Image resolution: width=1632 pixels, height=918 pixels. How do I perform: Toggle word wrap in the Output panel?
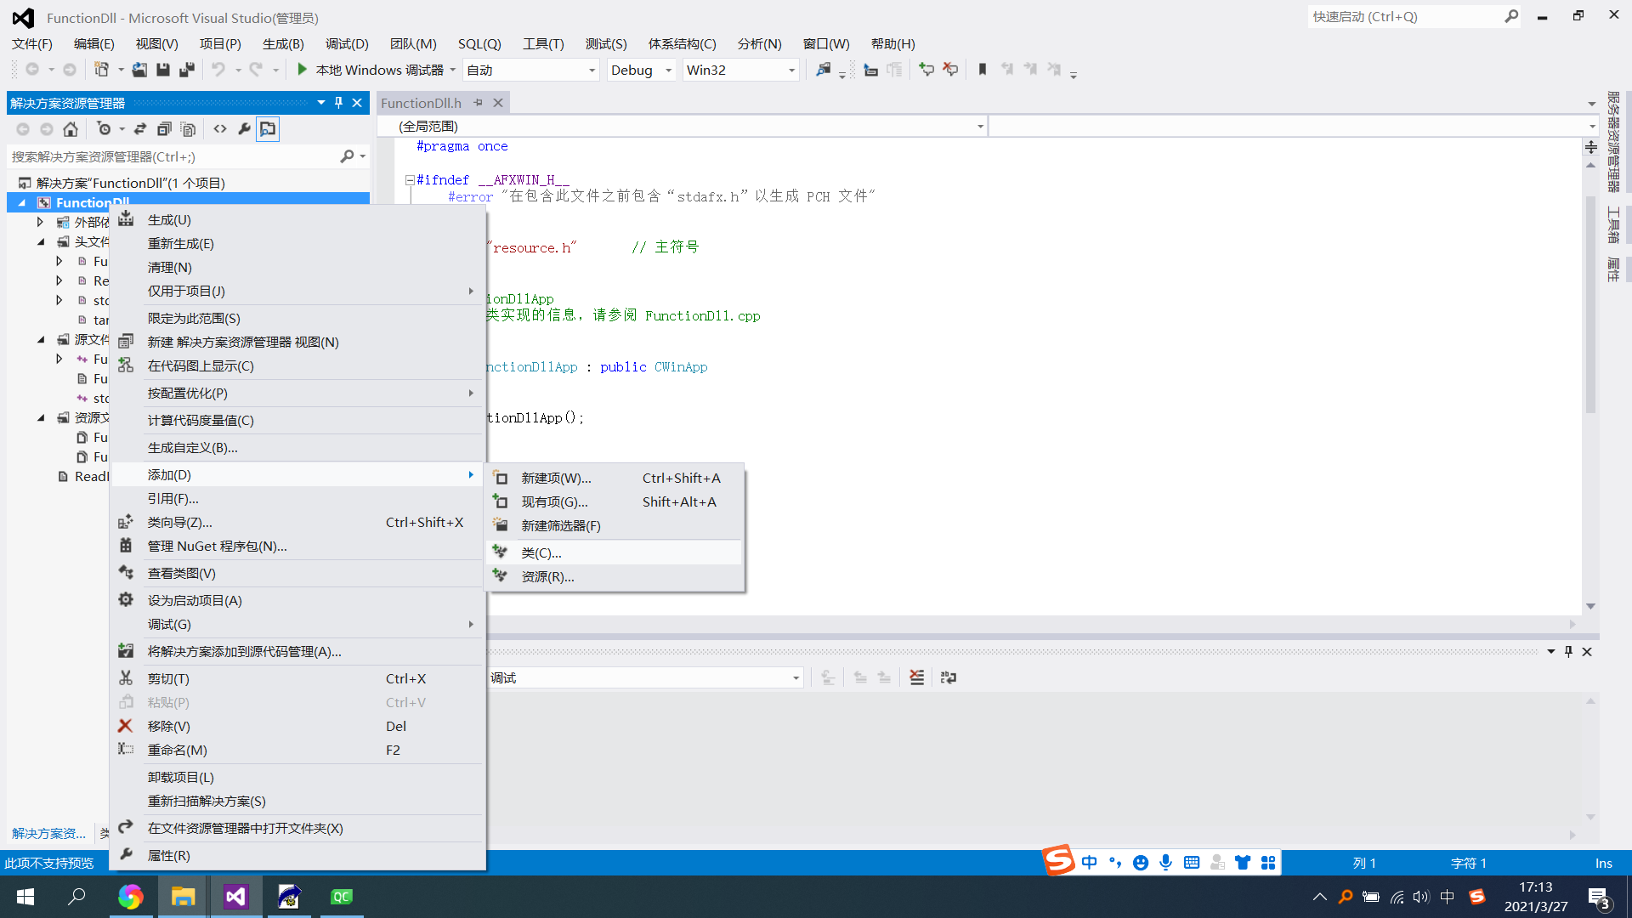coord(949,677)
